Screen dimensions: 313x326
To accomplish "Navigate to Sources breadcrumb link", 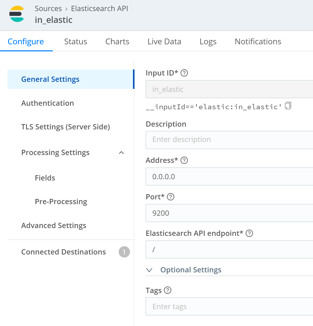I will 48,9.
